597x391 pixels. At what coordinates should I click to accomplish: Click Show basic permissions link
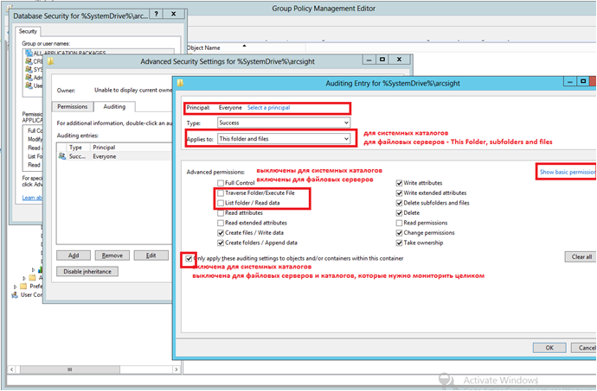click(x=568, y=172)
